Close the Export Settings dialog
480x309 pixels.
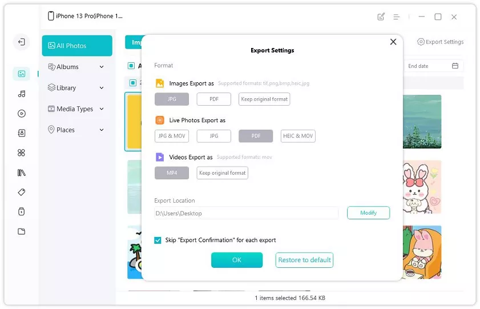click(x=393, y=42)
